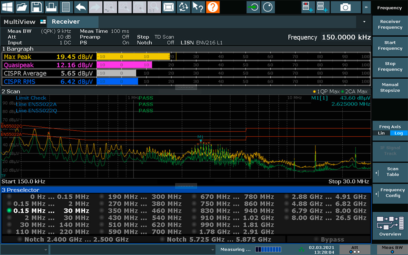
Task: Open file with the folder icon
Action: coord(22,7)
